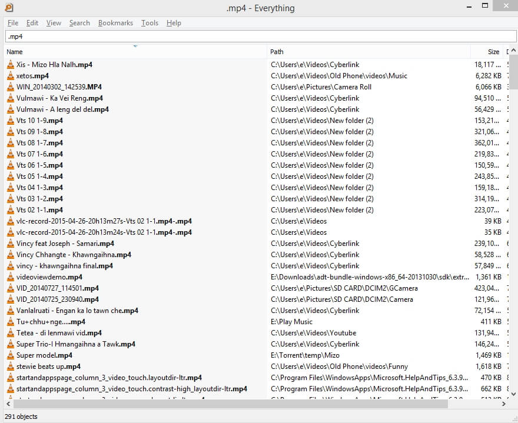Open the Bookmarks menu
The width and height of the screenshot is (518, 423).
pyautogui.click(x=115, y=23)
